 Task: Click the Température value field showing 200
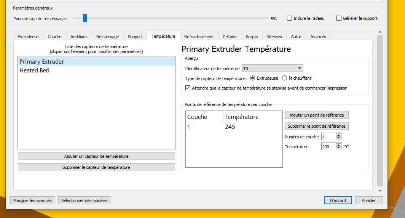click(328, 147)
